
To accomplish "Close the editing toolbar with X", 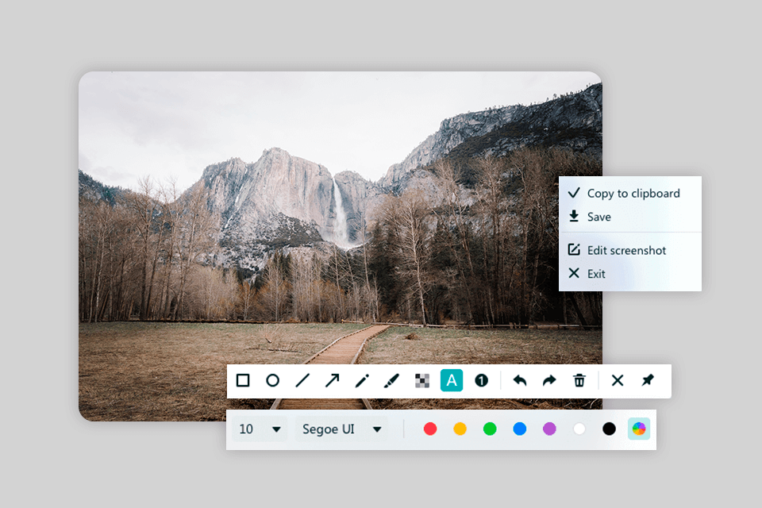I will (x=618, y=380).
